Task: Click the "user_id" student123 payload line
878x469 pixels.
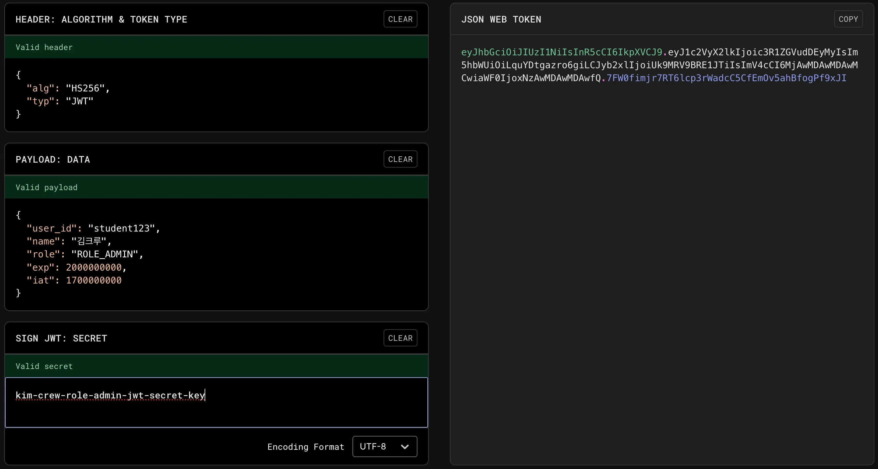Action: click(x=93, y=228)
